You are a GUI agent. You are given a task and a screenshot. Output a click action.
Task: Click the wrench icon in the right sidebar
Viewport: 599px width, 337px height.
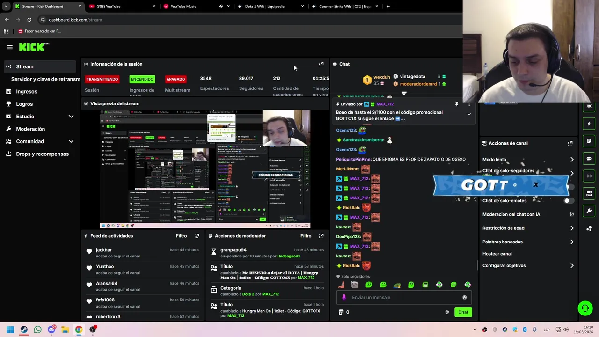[589, 211]
